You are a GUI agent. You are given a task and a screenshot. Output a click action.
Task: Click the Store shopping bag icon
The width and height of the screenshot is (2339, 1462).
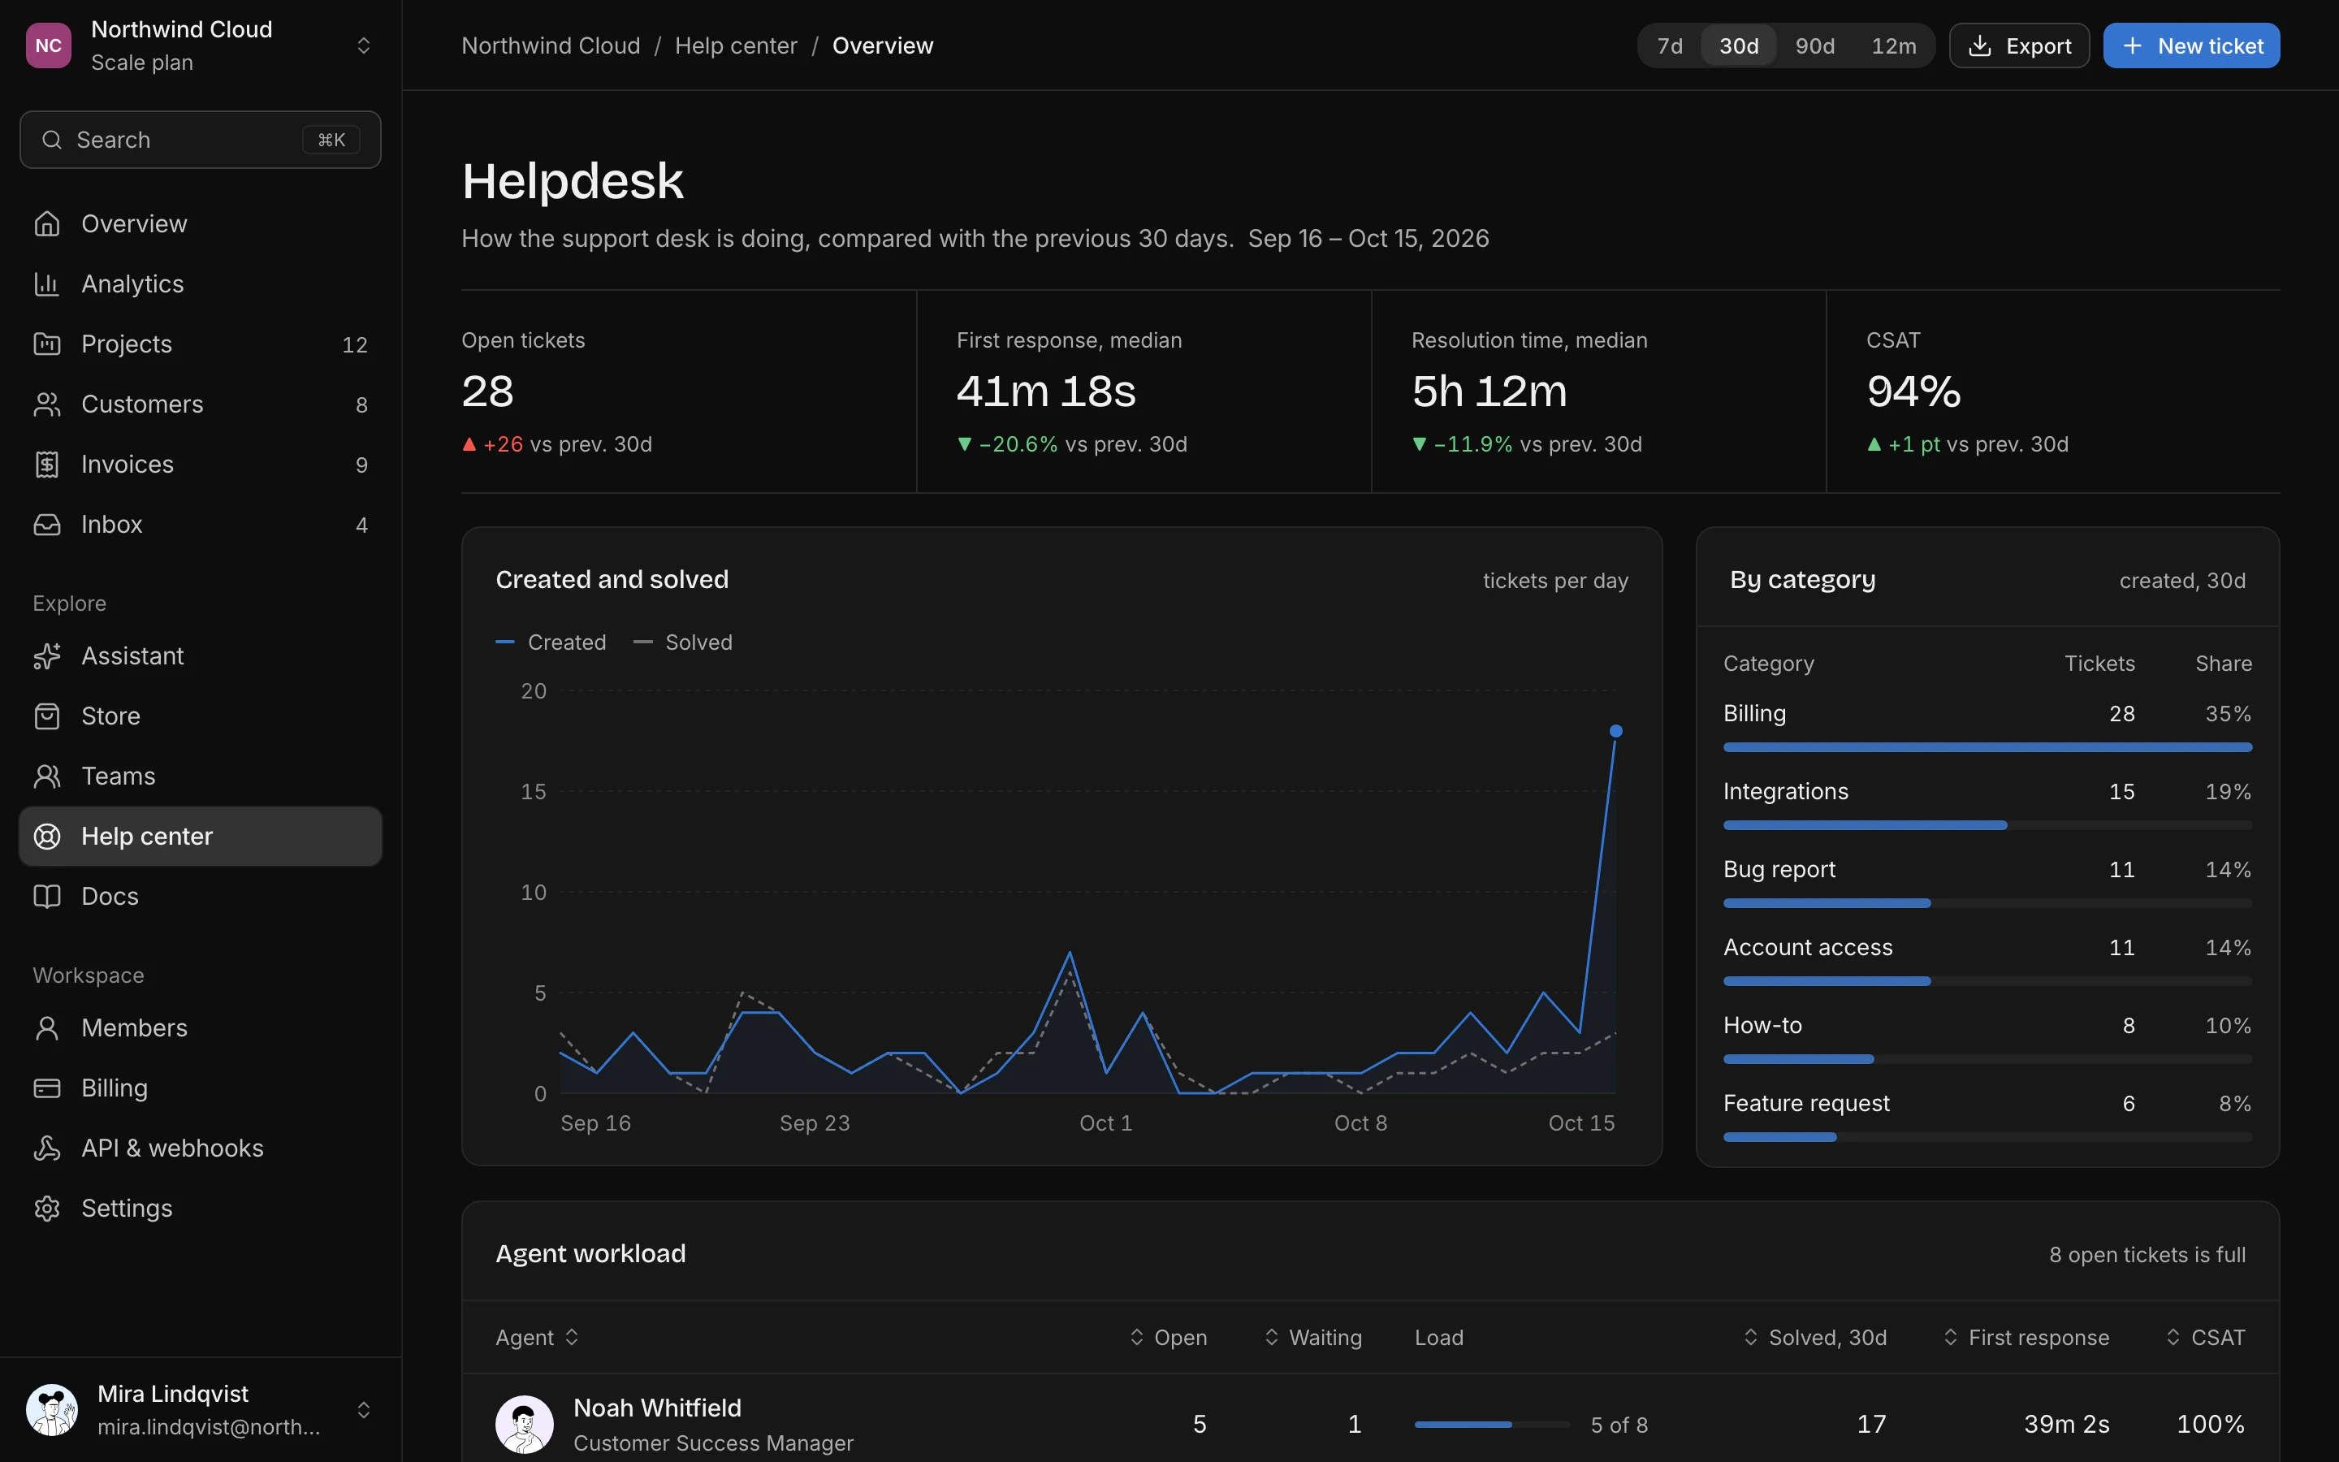coord(46,716)
